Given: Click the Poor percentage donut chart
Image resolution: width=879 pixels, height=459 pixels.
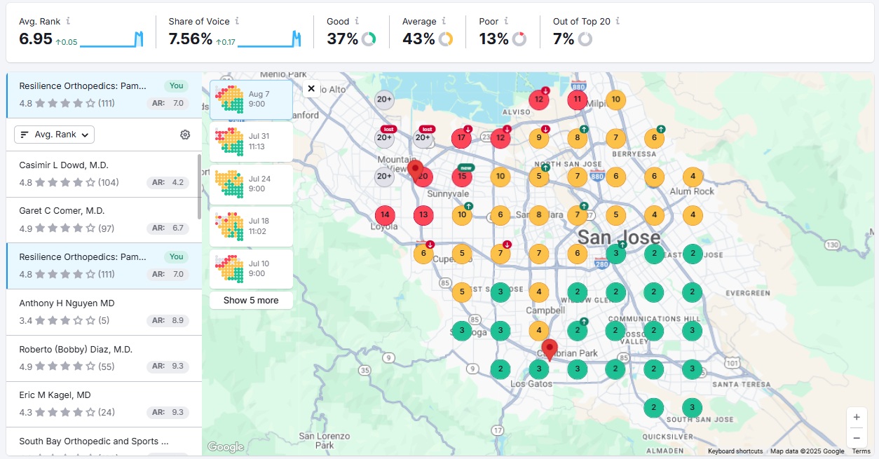Looking at the screenshot, I should (519, 39).
